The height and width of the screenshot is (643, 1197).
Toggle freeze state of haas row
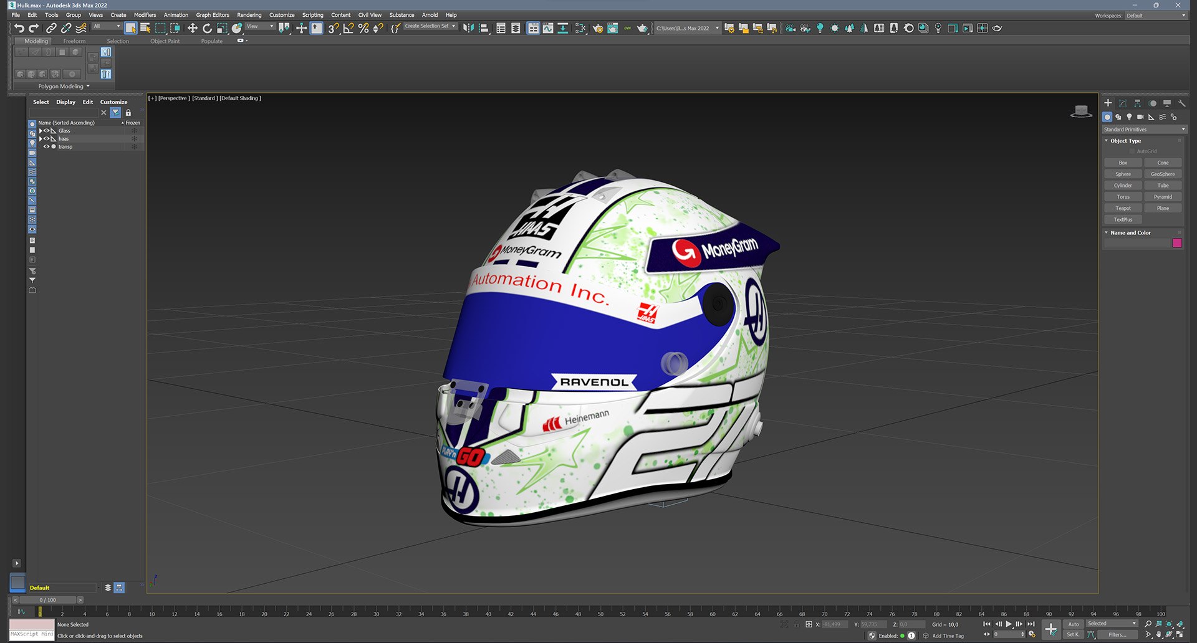point(134,138)
